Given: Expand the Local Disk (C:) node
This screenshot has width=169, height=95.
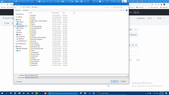Looking at the screenshot, I should pyautogui.click(x=15, y=37).
